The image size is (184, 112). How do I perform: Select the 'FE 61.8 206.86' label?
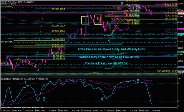coord(171,19)
